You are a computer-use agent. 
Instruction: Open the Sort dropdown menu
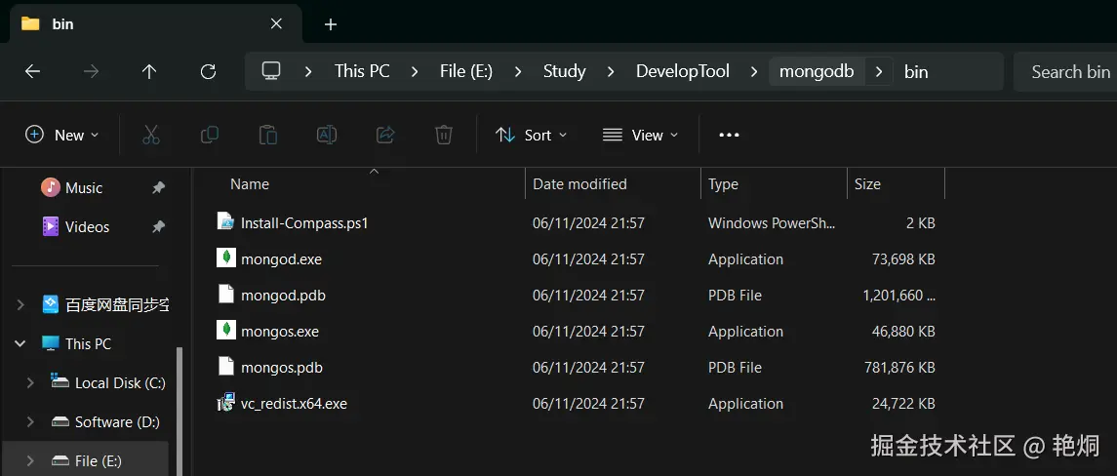coord(532,135)
